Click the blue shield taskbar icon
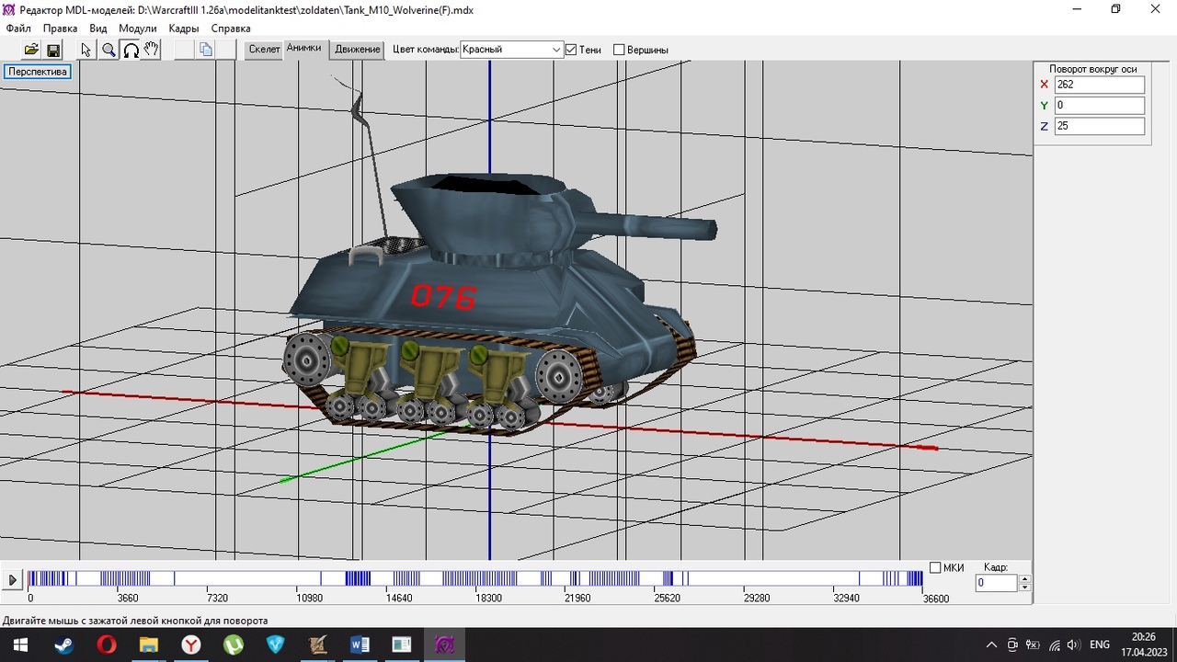1177x662 pixels. [x=275, y=645]
